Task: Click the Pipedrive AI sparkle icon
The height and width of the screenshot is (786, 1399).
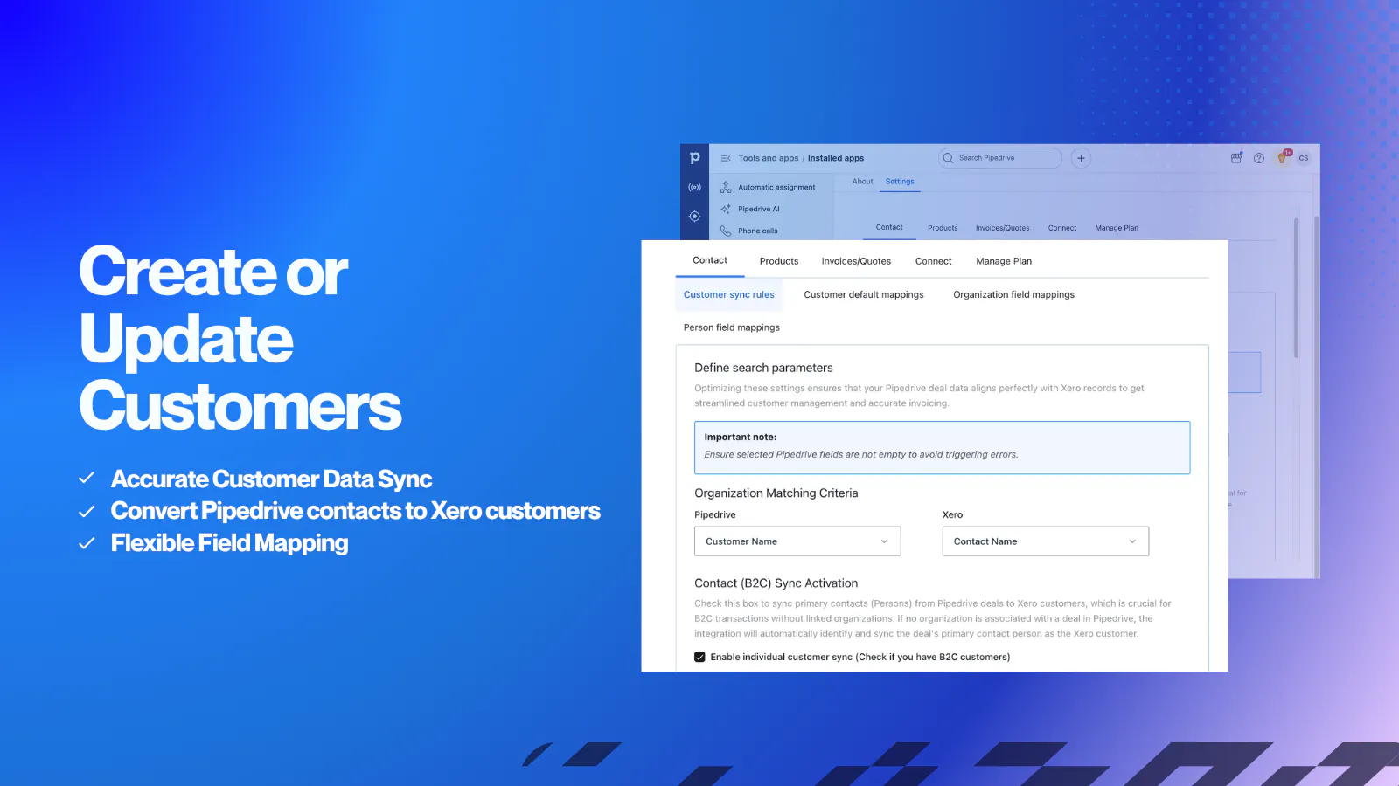Action: point(726,209)
